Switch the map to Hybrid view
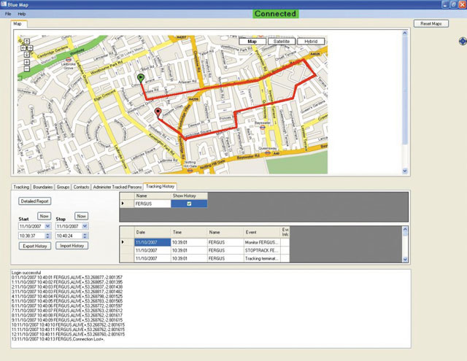 point(311,42)
